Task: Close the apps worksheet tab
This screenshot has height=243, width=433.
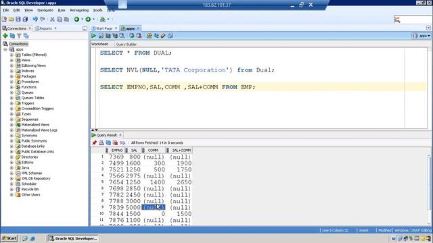Action: click(x=138, y=28)
